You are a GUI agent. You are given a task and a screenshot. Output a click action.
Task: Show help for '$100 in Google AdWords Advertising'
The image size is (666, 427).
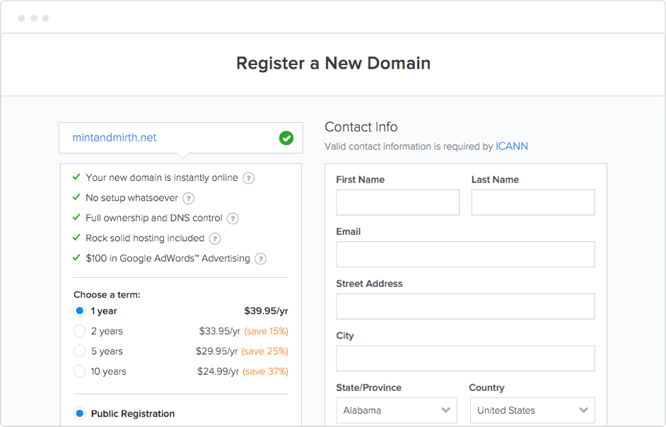(x=261, y=259)
